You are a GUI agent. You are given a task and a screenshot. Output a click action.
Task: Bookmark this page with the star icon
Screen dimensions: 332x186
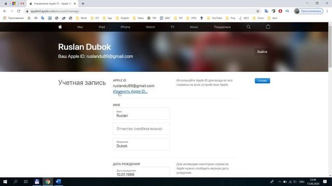258,11
